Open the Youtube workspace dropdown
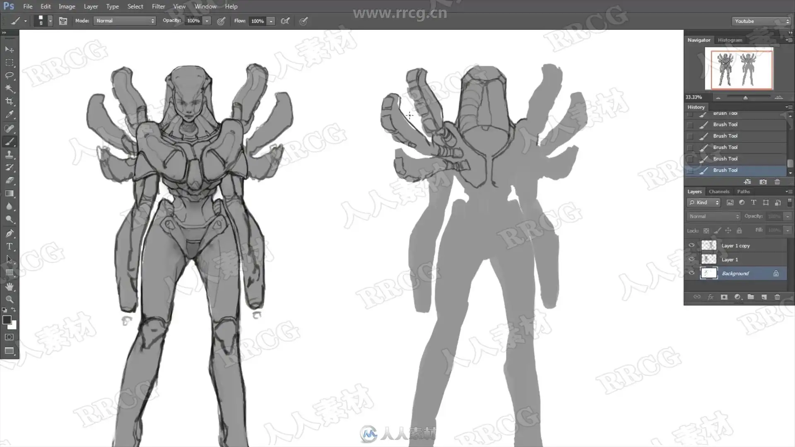Viewport: 795px width, 447px height. (x=761, y=21)
